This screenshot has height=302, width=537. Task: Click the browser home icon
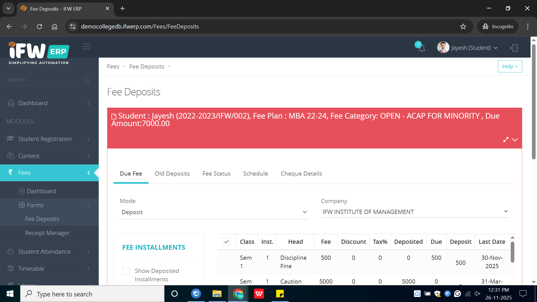[x=55, y=27]
